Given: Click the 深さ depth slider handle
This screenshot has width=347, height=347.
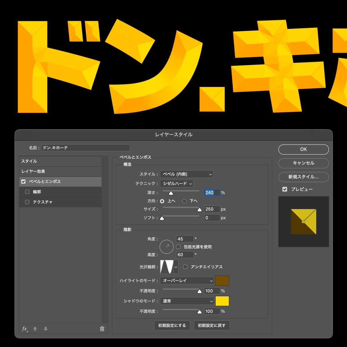Looking at the screenshot, I should click(171, 193).
